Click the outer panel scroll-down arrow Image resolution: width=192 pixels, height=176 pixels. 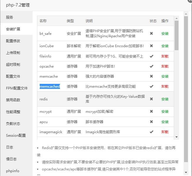186,172
